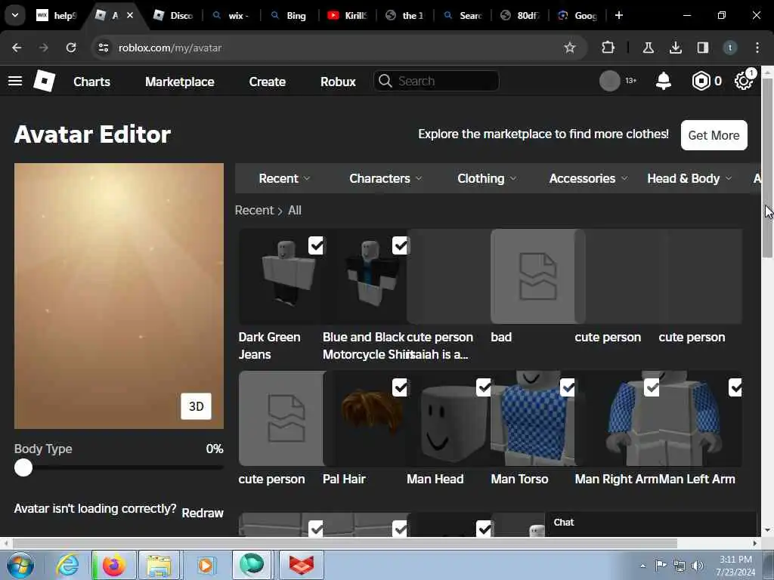Open the Chat panel

click(651, 523)
